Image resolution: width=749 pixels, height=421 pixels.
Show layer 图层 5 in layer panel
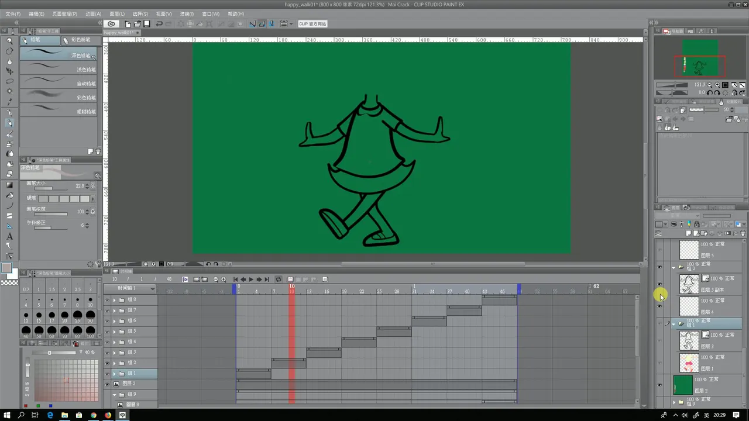point(660,250)
